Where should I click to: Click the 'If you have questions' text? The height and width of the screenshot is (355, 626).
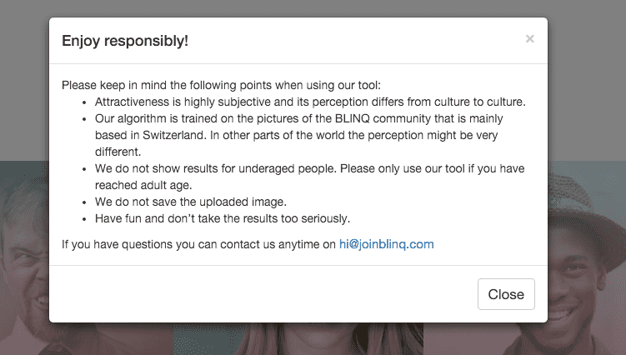pyautogui.click(x=198, y=244)
